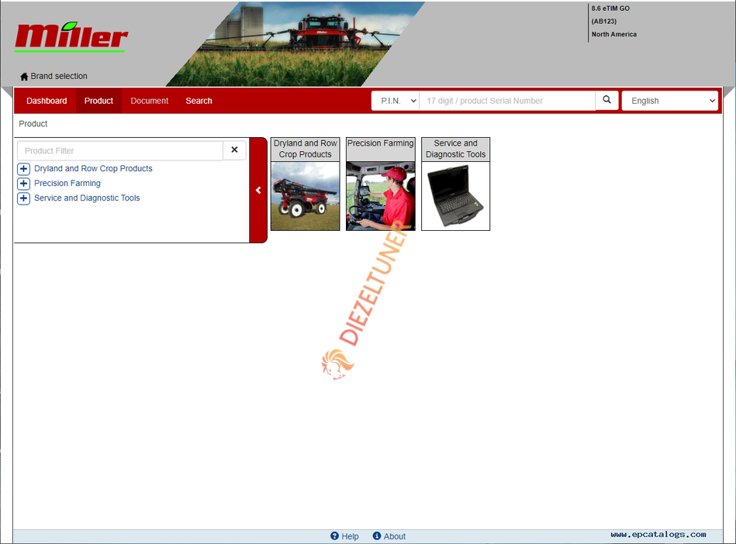Screen dimensions: 736x544
Task: Open the P.I.N. search type dropdown
Action: [x=396, y=101]
